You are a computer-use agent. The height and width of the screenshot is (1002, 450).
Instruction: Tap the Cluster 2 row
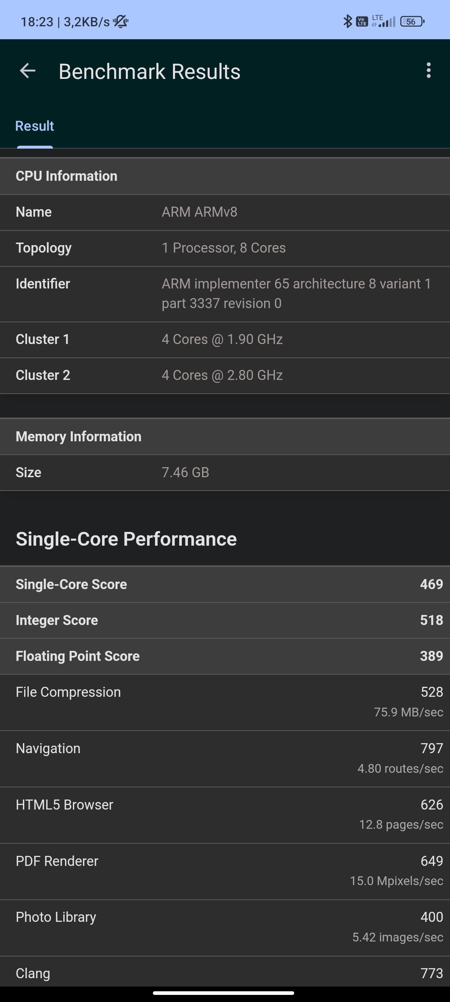click(x=225, y=375)
